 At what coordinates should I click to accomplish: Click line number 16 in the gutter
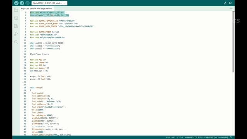click(25, 54)
